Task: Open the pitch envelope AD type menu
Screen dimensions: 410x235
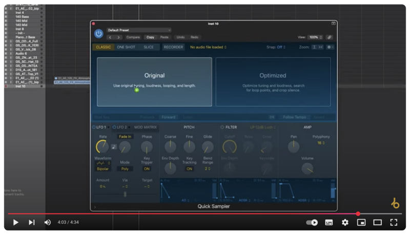Action: pos(186,201)
